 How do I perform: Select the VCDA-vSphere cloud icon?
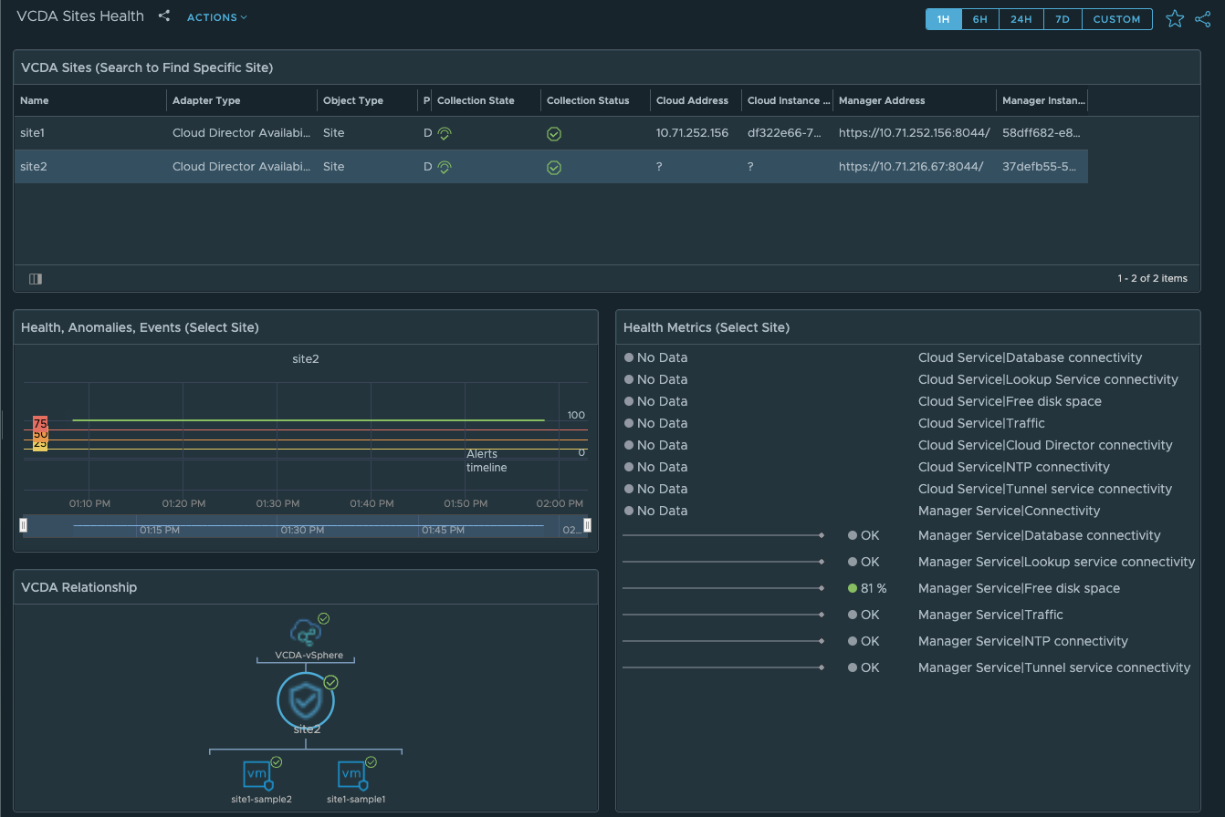tap(304, 631)
